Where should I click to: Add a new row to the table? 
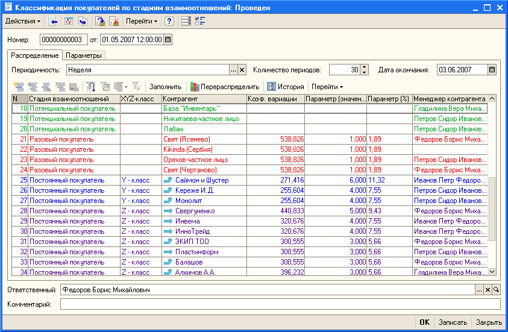pos(19,87)
